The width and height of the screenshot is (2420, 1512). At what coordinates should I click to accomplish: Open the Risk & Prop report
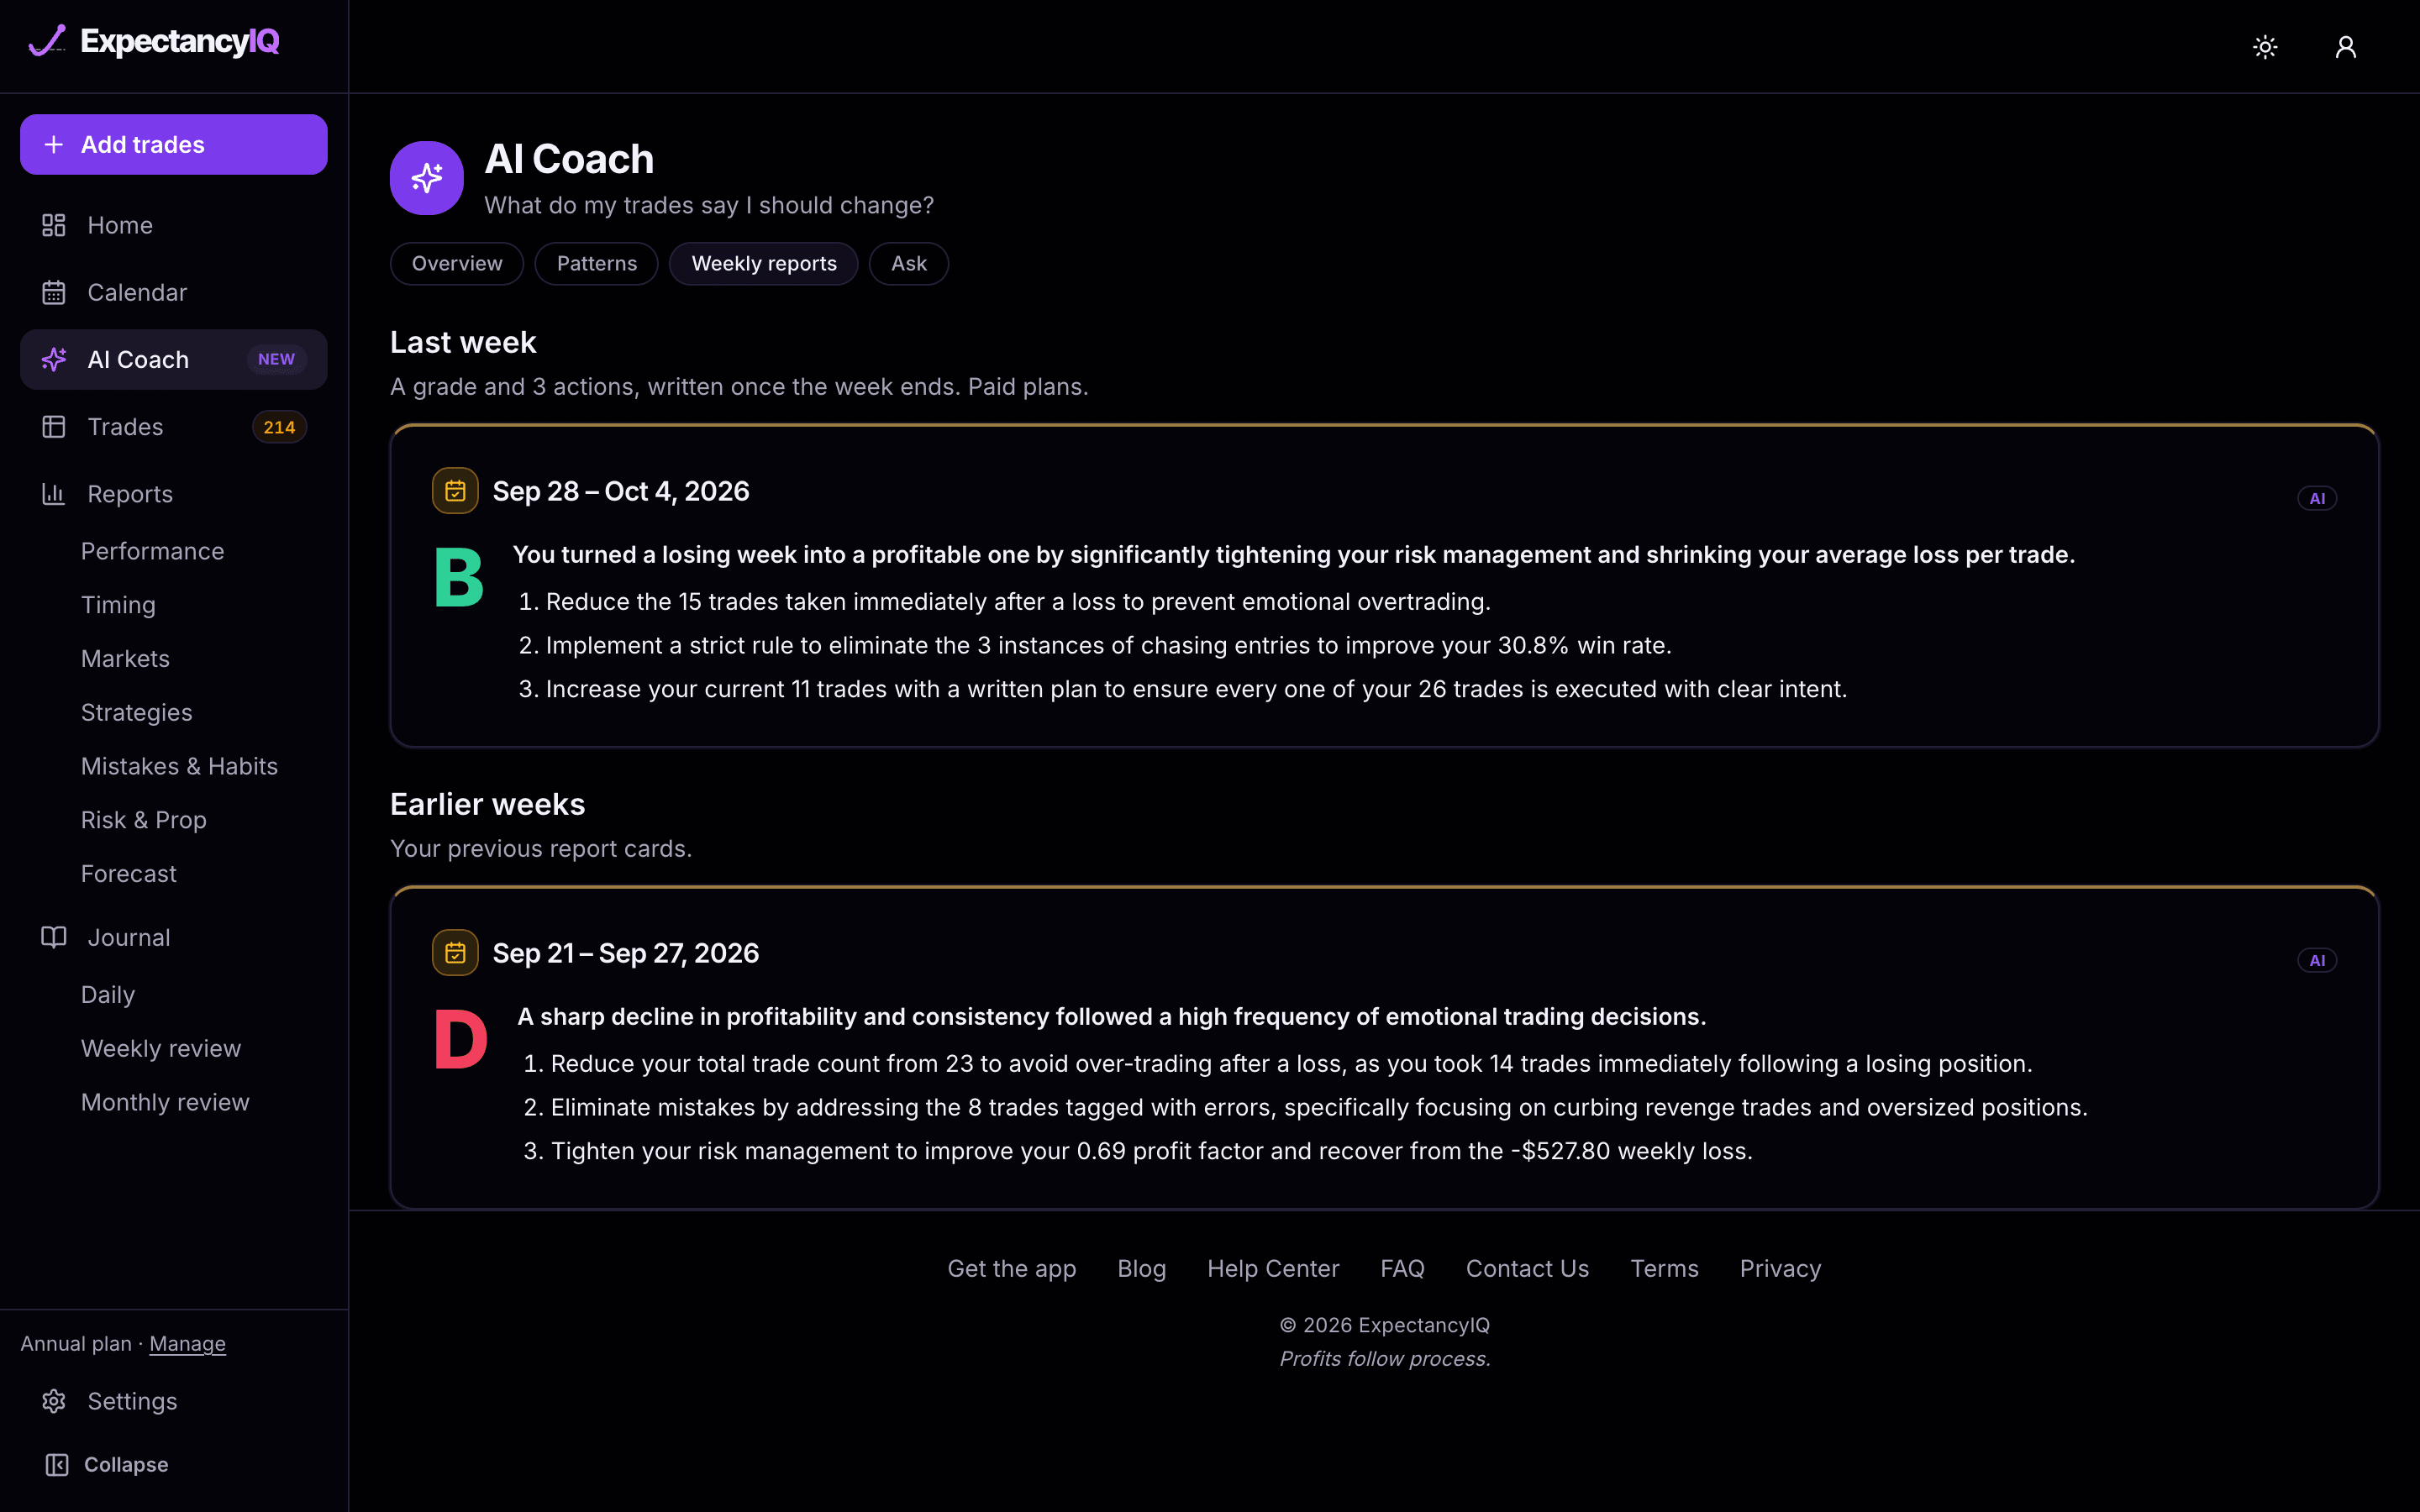tap(143, 820)
